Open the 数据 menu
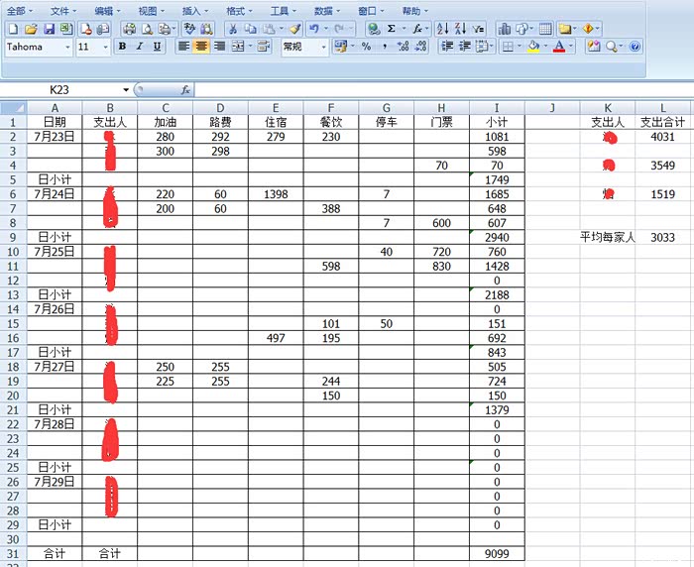 [x=327, y=11]
